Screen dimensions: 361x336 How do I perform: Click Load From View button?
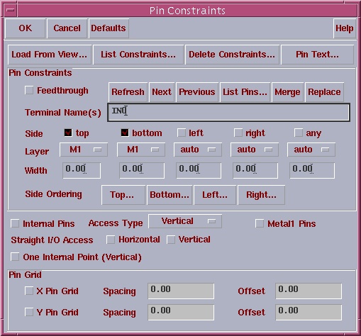(x=50, y=55)
